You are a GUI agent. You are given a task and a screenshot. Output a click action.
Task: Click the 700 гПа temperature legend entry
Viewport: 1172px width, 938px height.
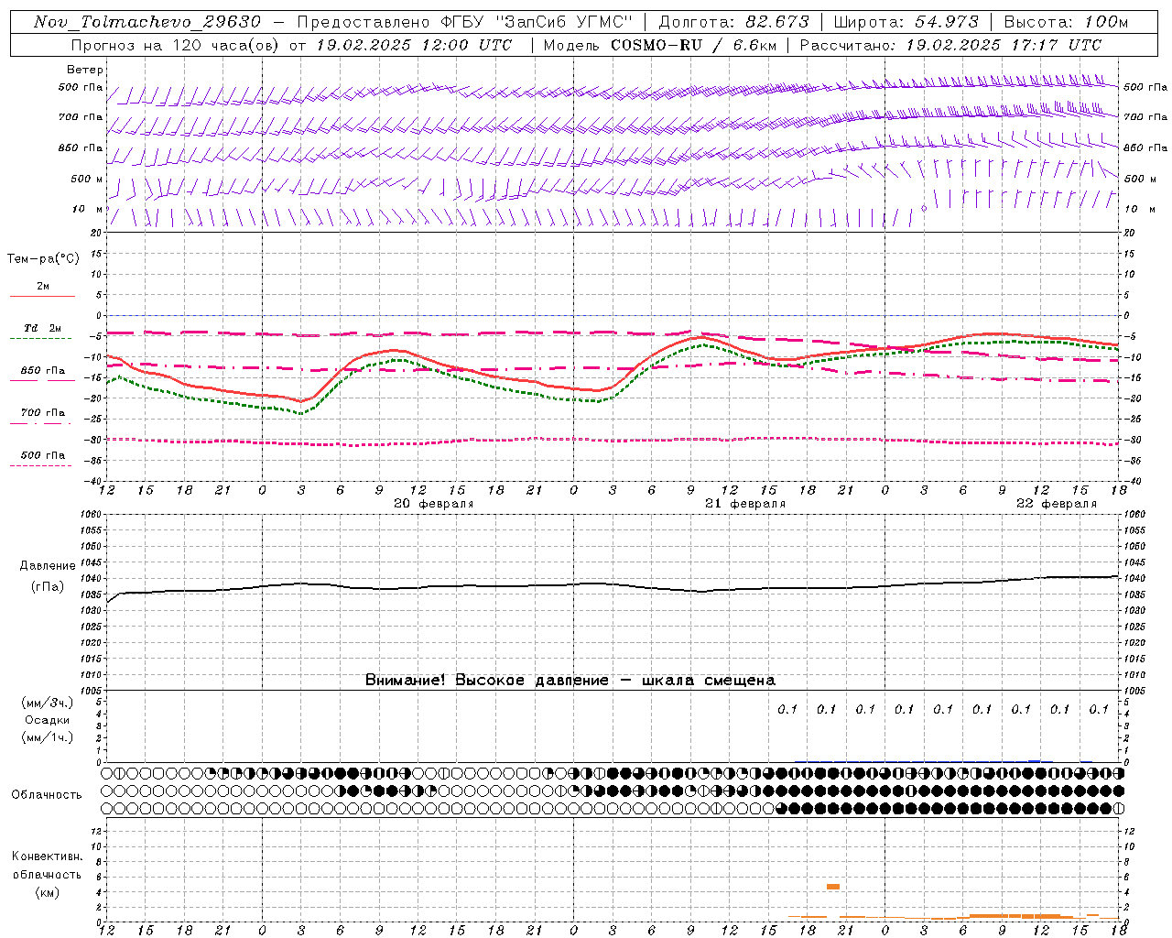point(43,413)
